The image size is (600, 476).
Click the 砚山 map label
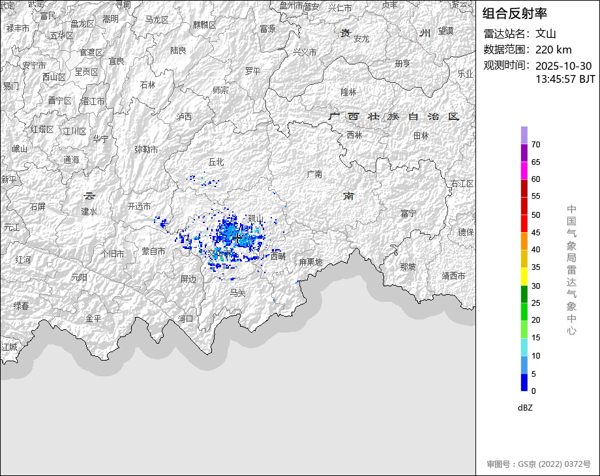click(256, 218)
